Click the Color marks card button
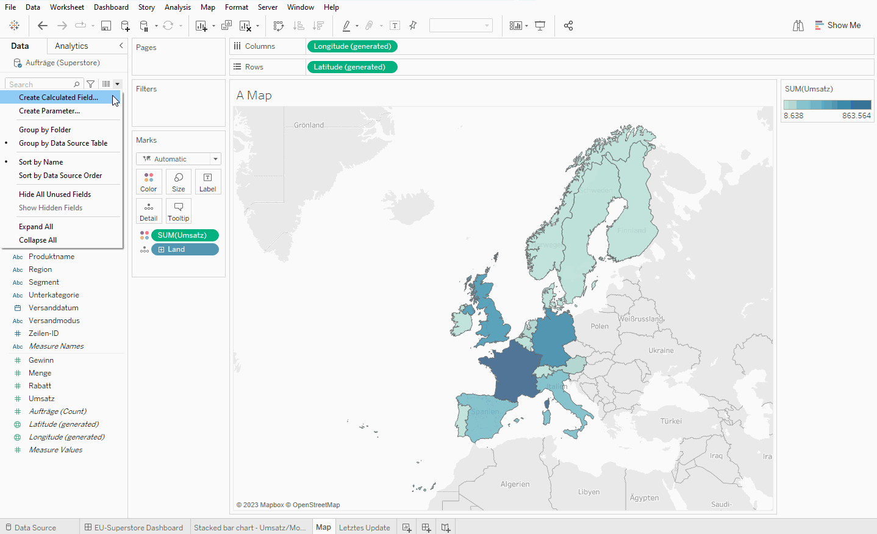Screen dimensions: 877x534 coord(149,182)
